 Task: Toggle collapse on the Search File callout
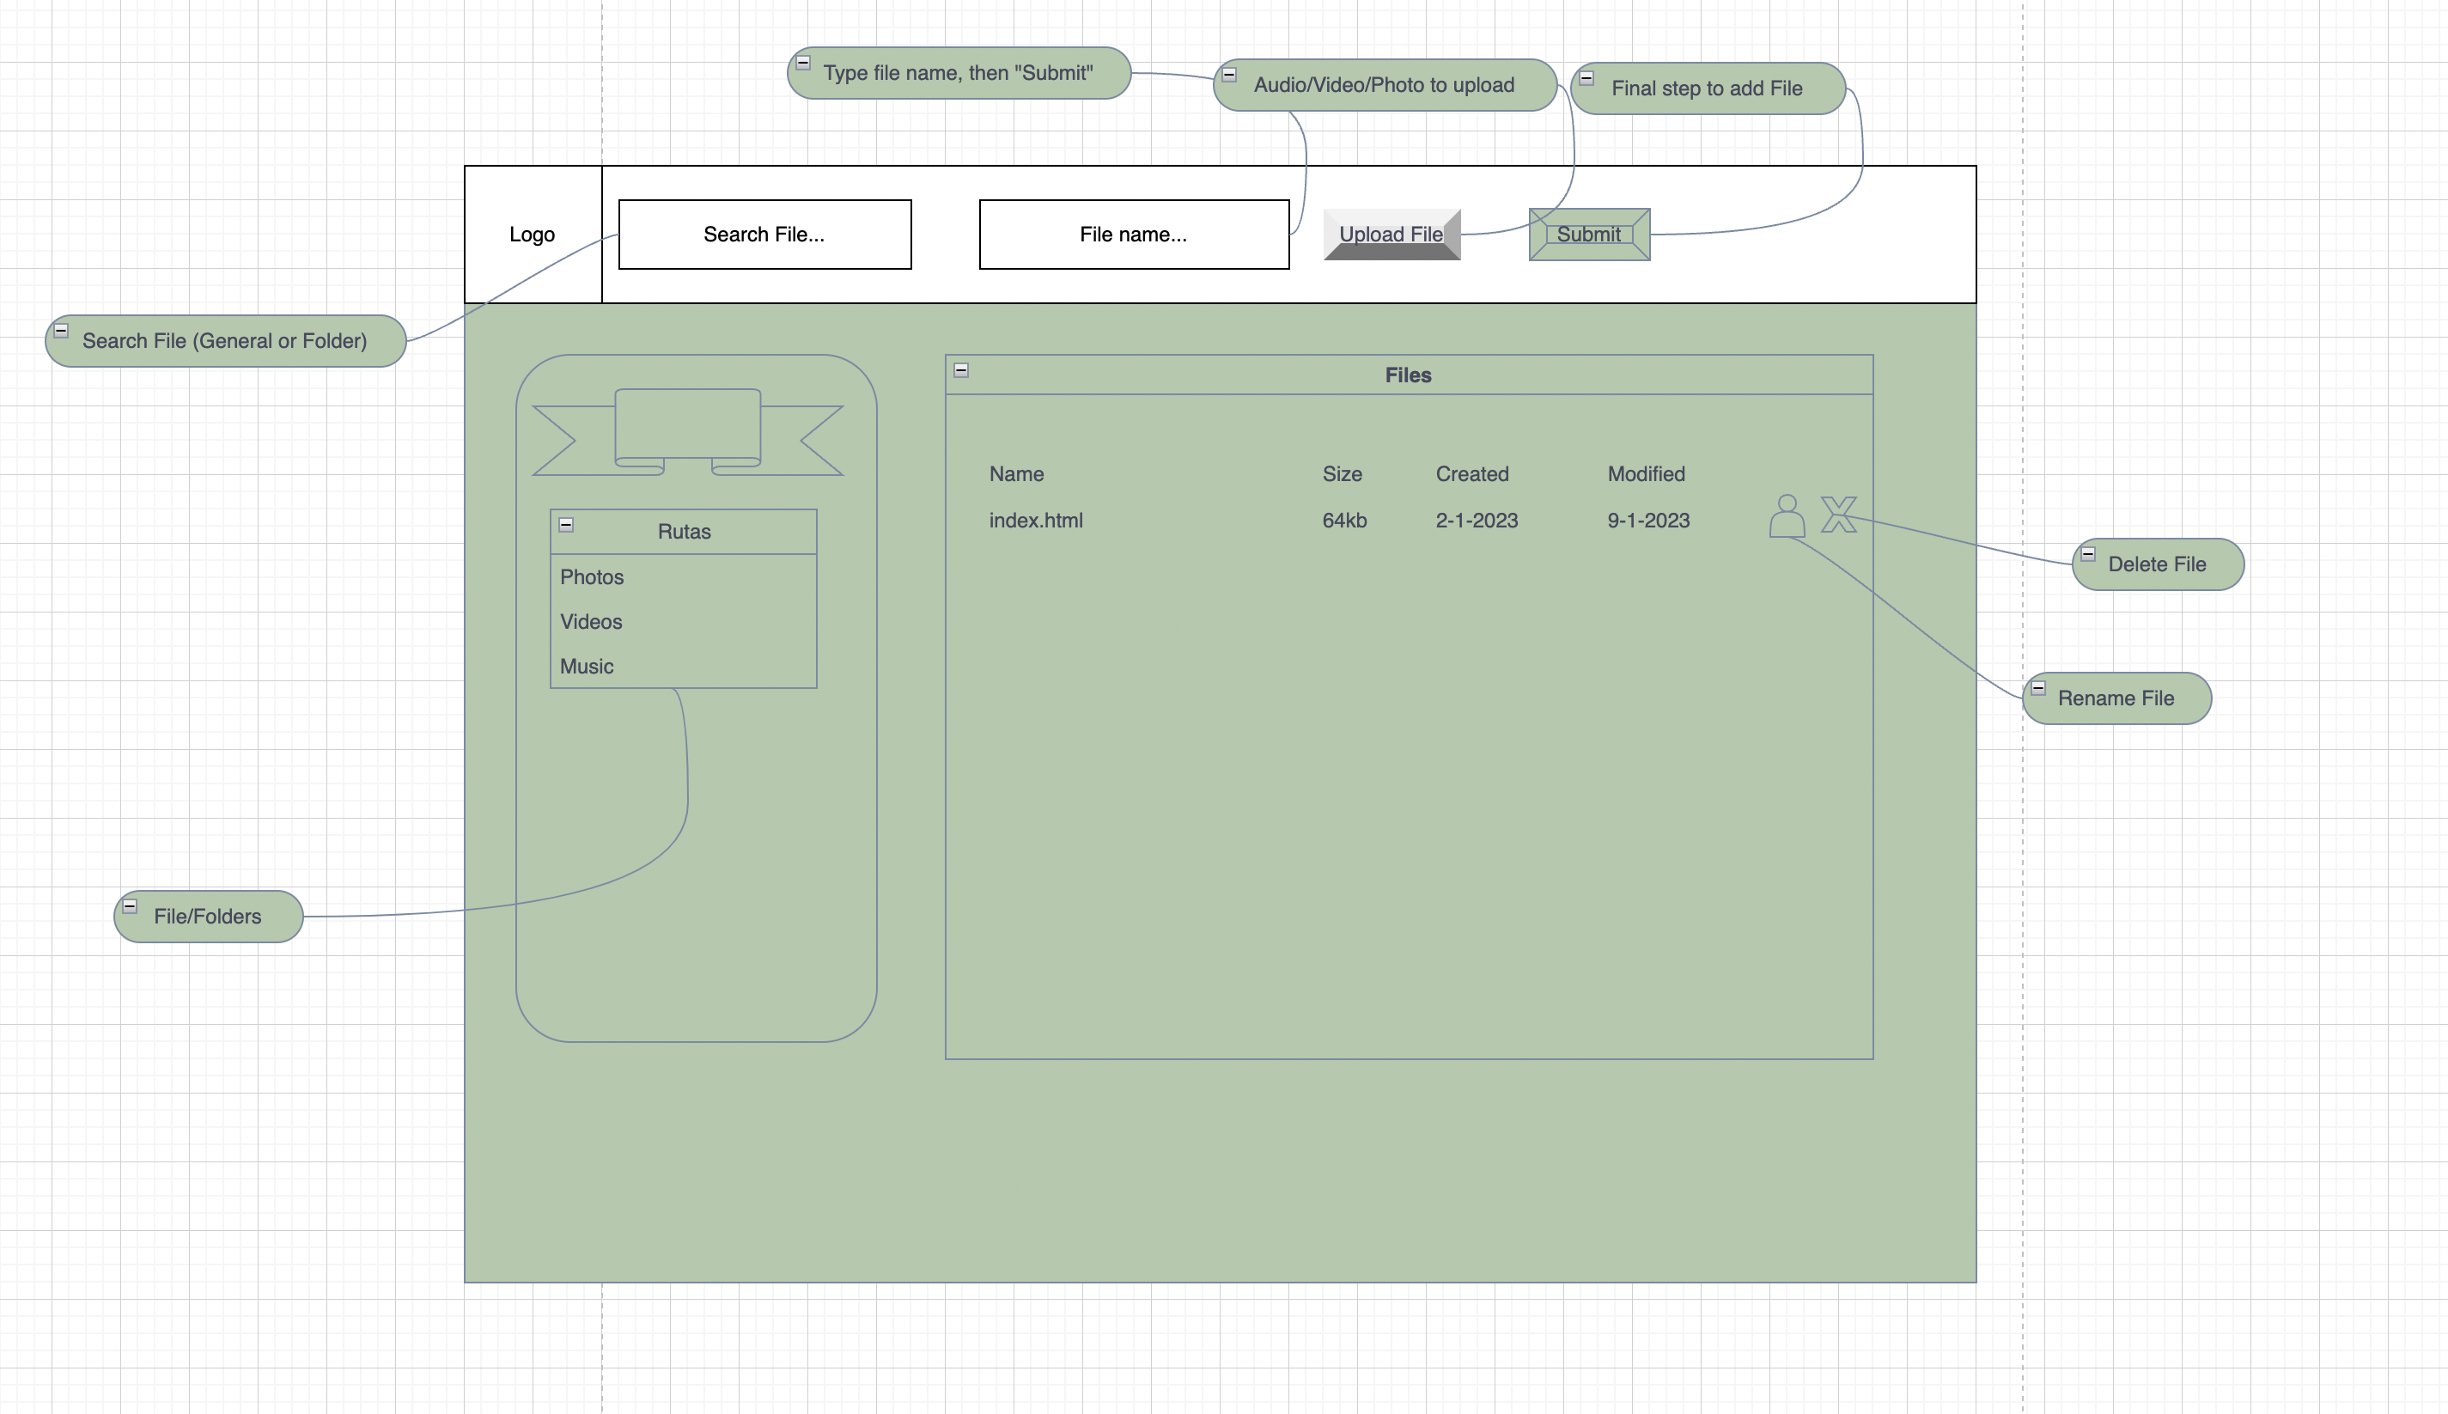point(62,330)
